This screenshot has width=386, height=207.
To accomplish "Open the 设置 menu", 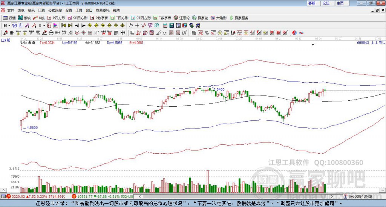I will (69, 10).
